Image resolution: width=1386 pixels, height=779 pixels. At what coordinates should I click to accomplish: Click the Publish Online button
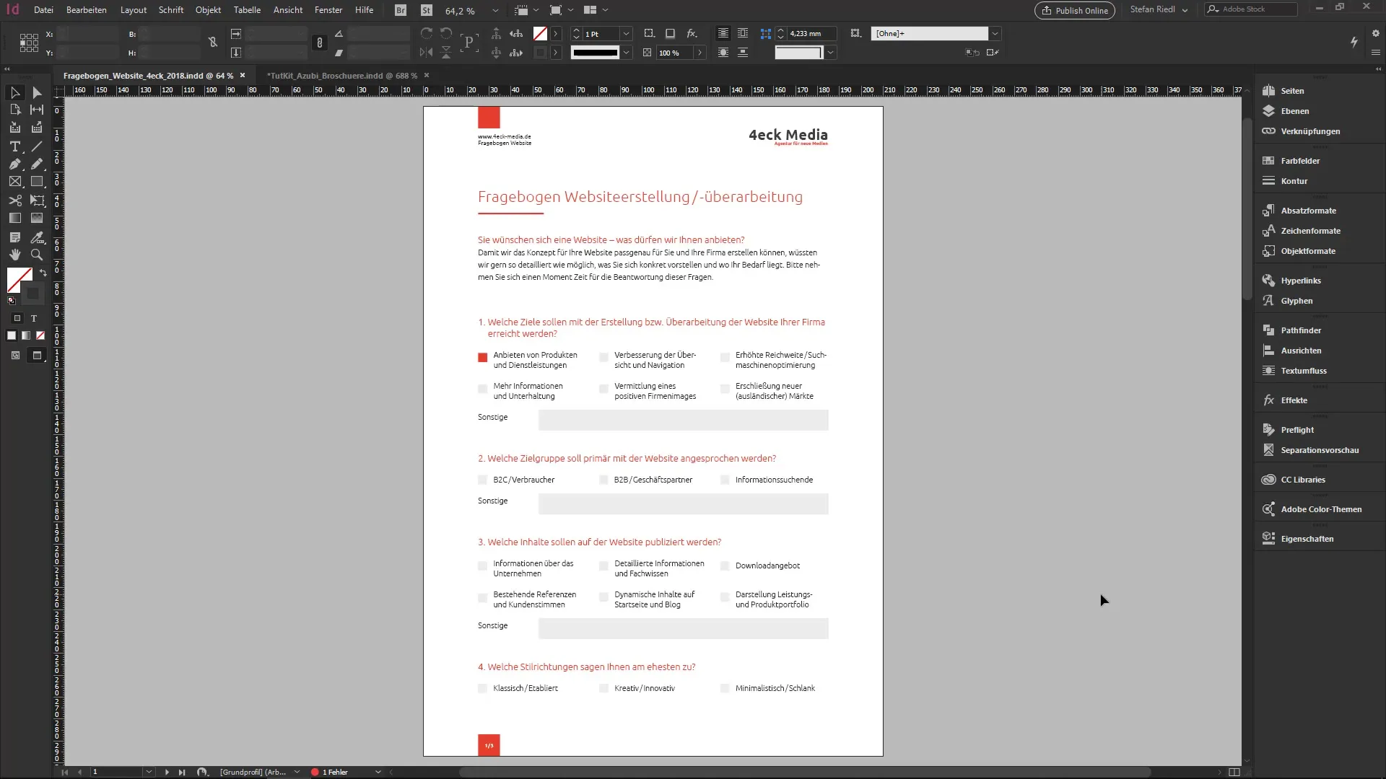click(1074, 10)
